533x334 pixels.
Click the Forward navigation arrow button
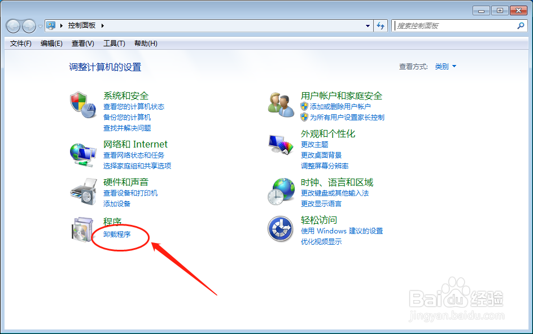point(29,26)
